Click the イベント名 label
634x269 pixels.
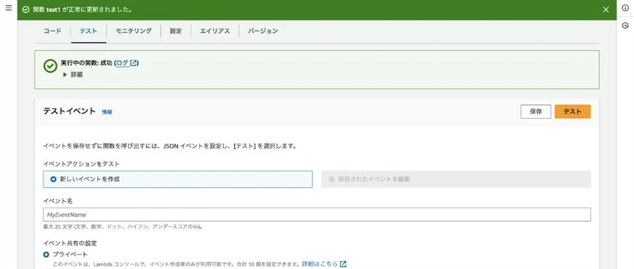tap(58, 200)
